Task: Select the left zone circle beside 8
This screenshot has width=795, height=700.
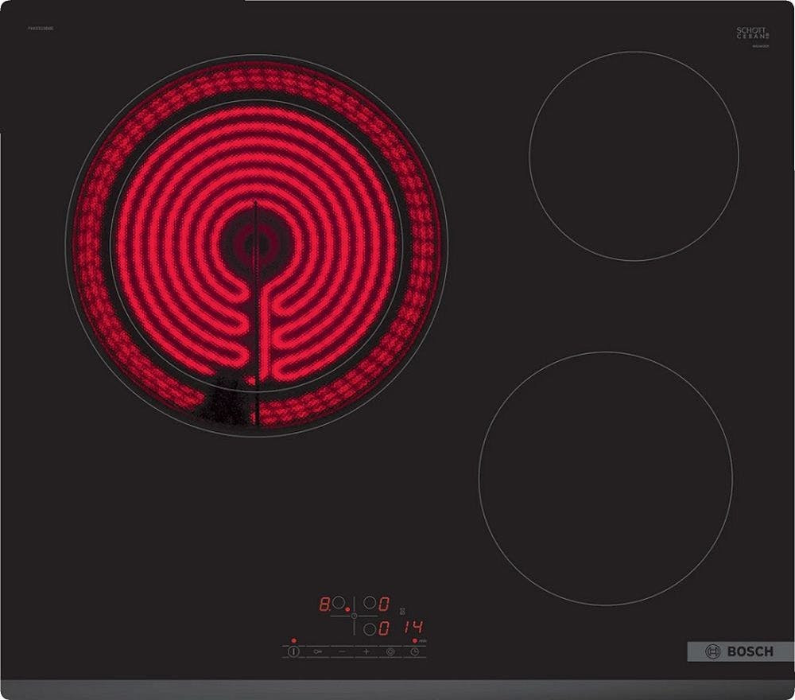Action: 339,603
